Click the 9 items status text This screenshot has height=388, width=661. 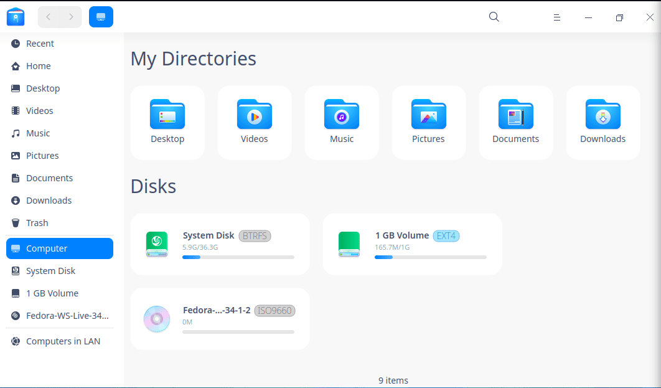[393, 381]
